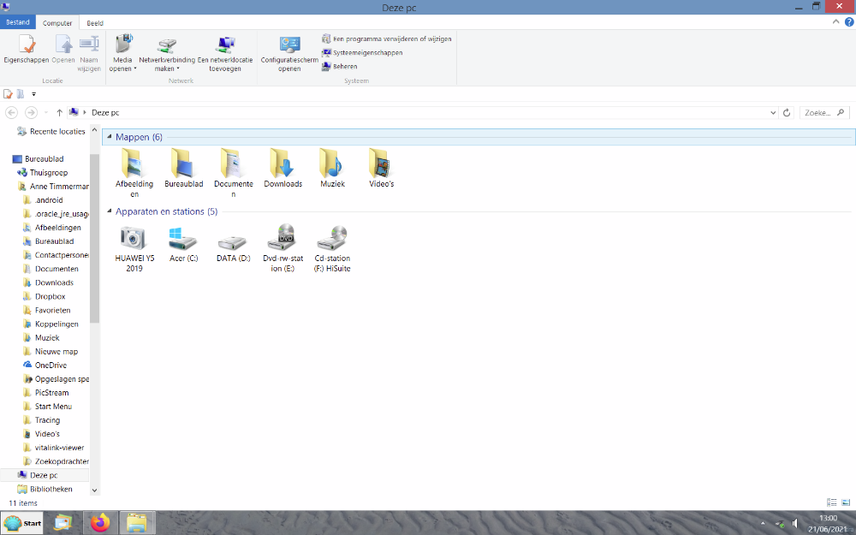Click Een netwerklocatie toevoegen icon
The height and width of the screenshot is (535, 856).
(x=226, y=48)
